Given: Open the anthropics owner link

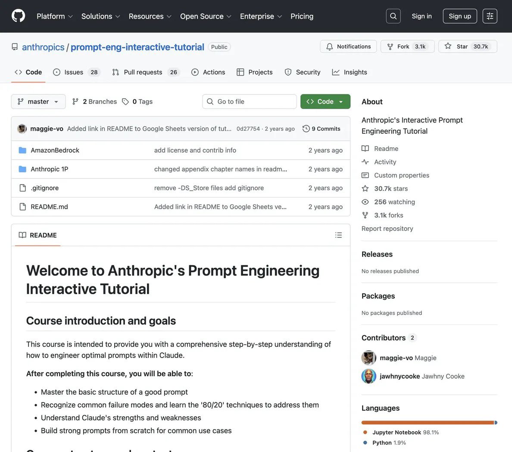Looking at the screenshot, I should (43, 47).
